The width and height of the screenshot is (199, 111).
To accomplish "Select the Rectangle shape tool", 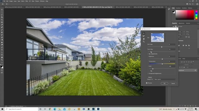I will (2, 55).
